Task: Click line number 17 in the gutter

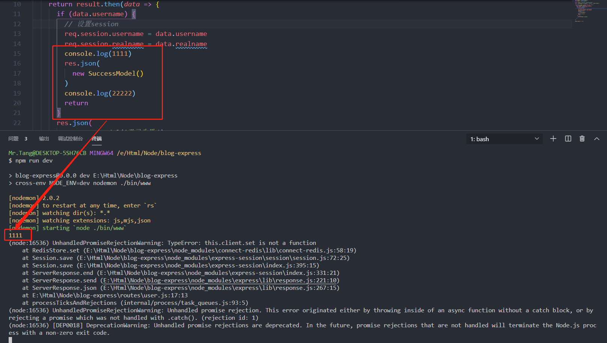Action: click(x=17, y=73)
